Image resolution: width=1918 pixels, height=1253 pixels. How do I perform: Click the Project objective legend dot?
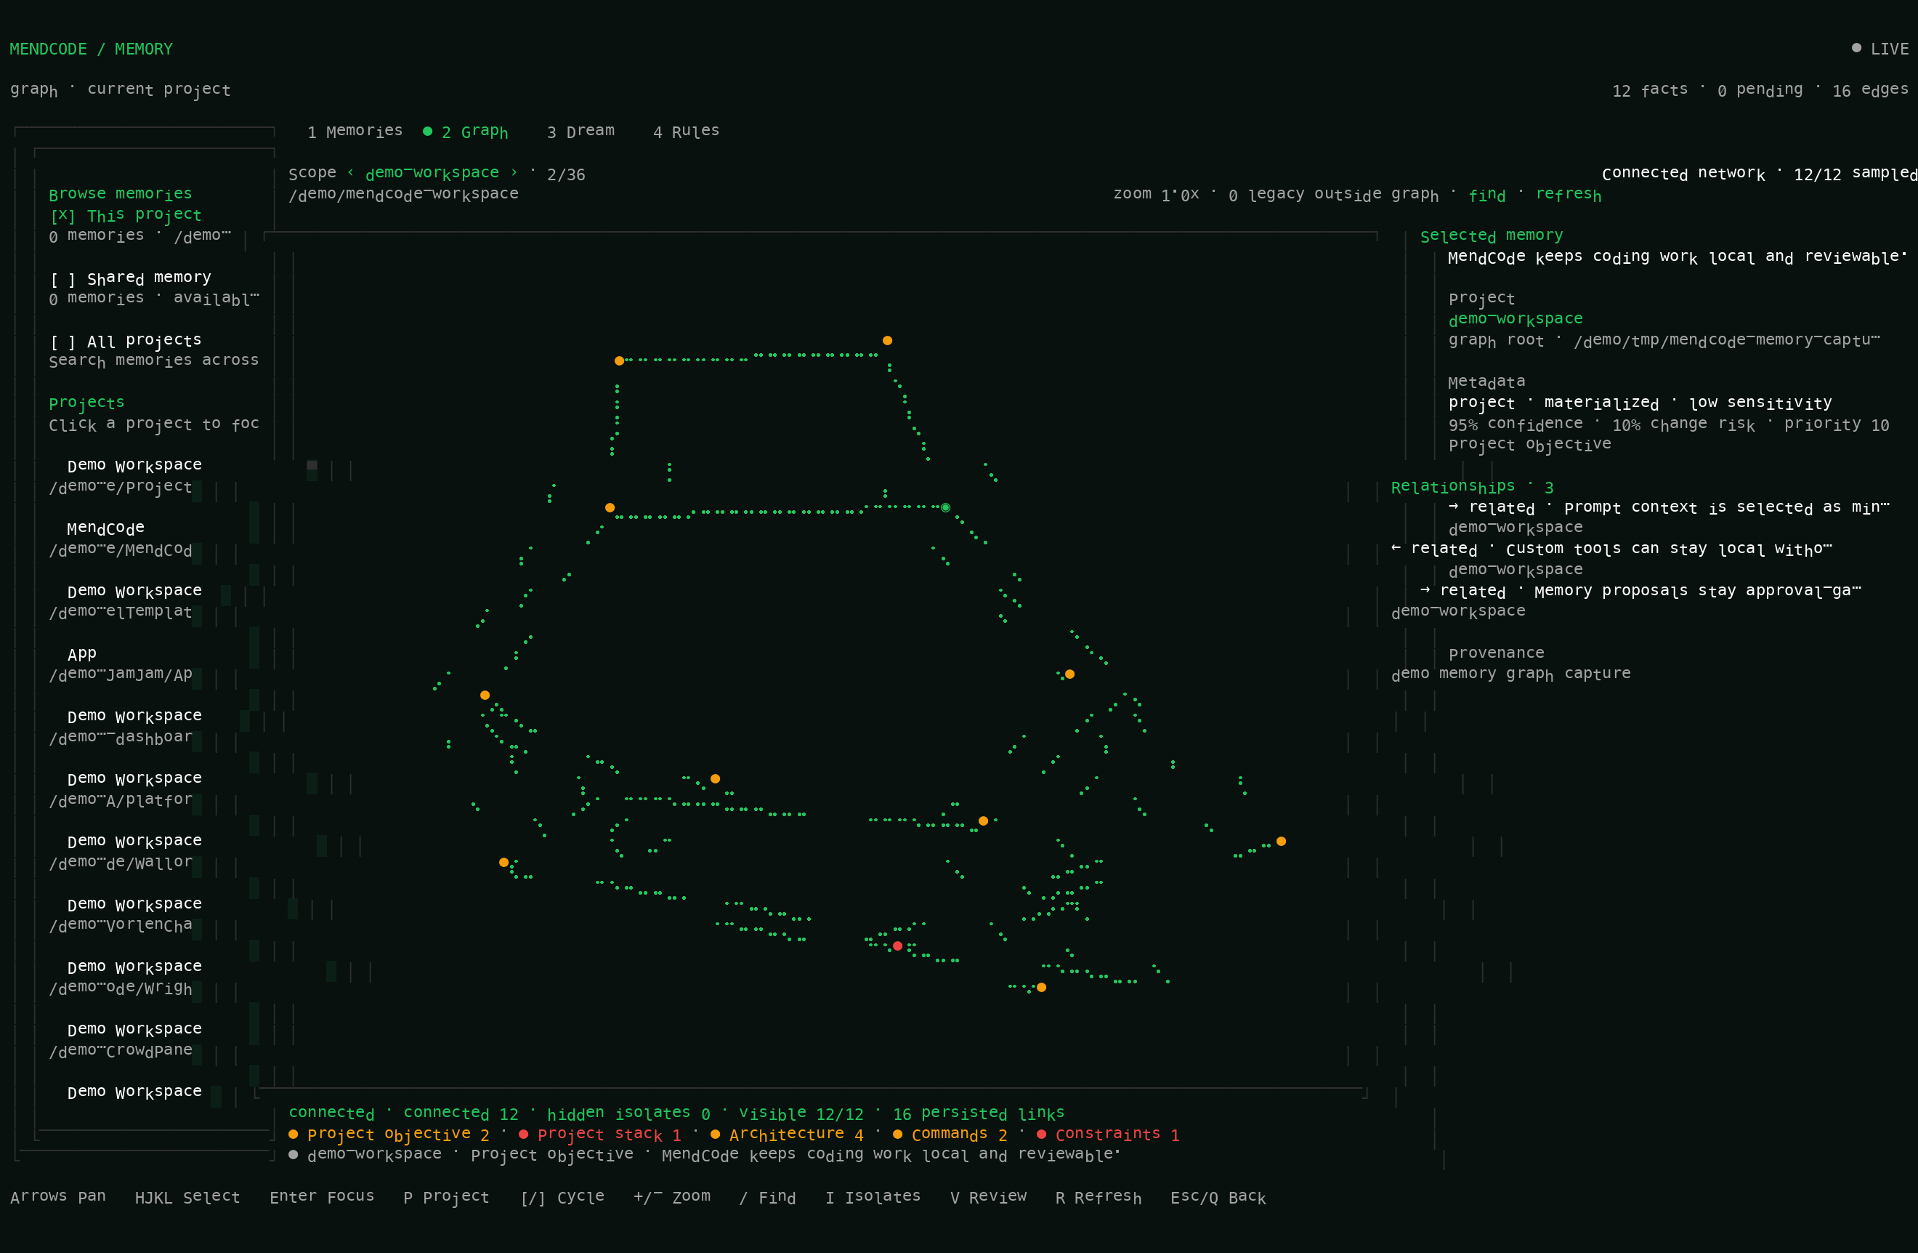(x=294, y=1135)
